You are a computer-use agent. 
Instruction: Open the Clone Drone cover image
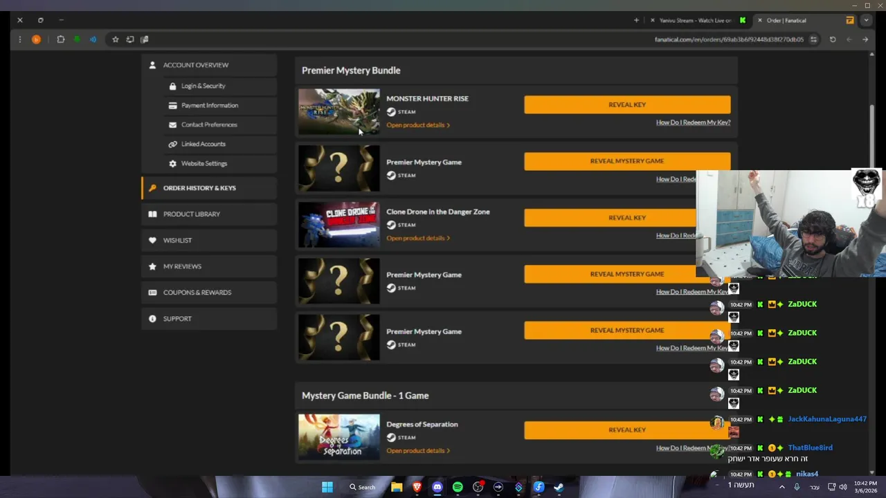pyautogui.click(x=338, y=225)
